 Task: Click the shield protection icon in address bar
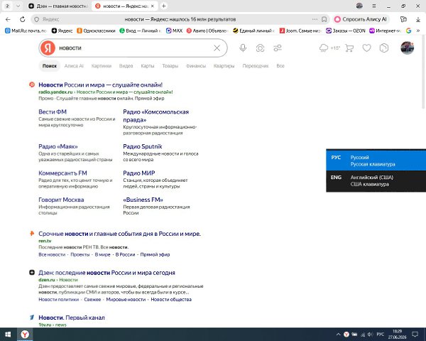(x=36, y=19)
